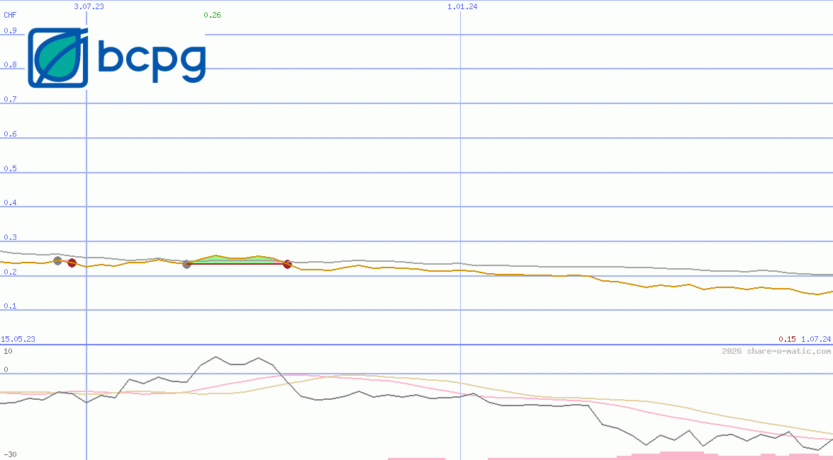Click the 0.5 price axis label
The width and height of the screenshot is (833, 460).
click(10, 168)
